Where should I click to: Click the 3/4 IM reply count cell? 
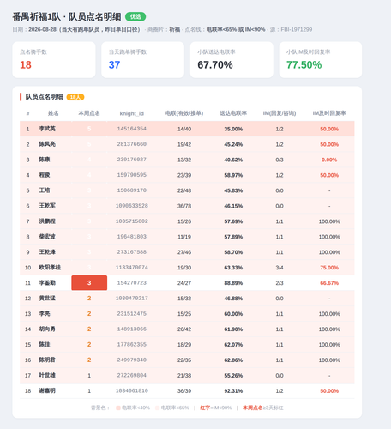coord(280,268)
